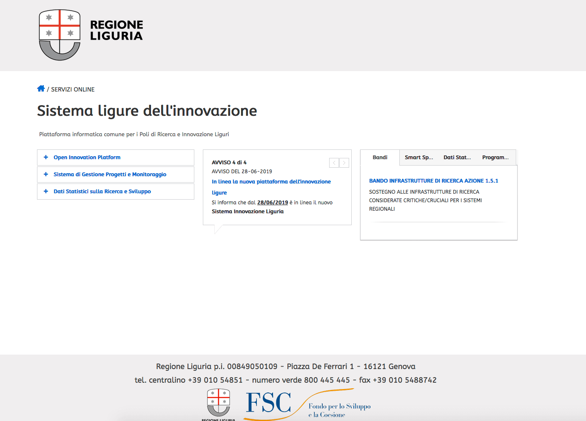Switch to the Dati Stat... tab
The width and height of the screenshot is (586, 421).
coord(457,158)
